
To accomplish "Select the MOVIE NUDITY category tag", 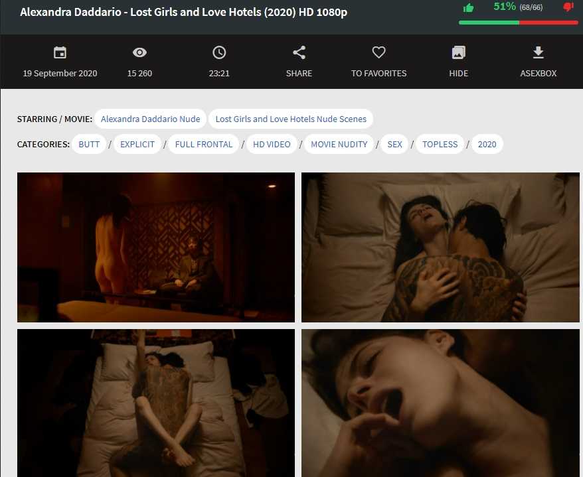I will (339, 144).
